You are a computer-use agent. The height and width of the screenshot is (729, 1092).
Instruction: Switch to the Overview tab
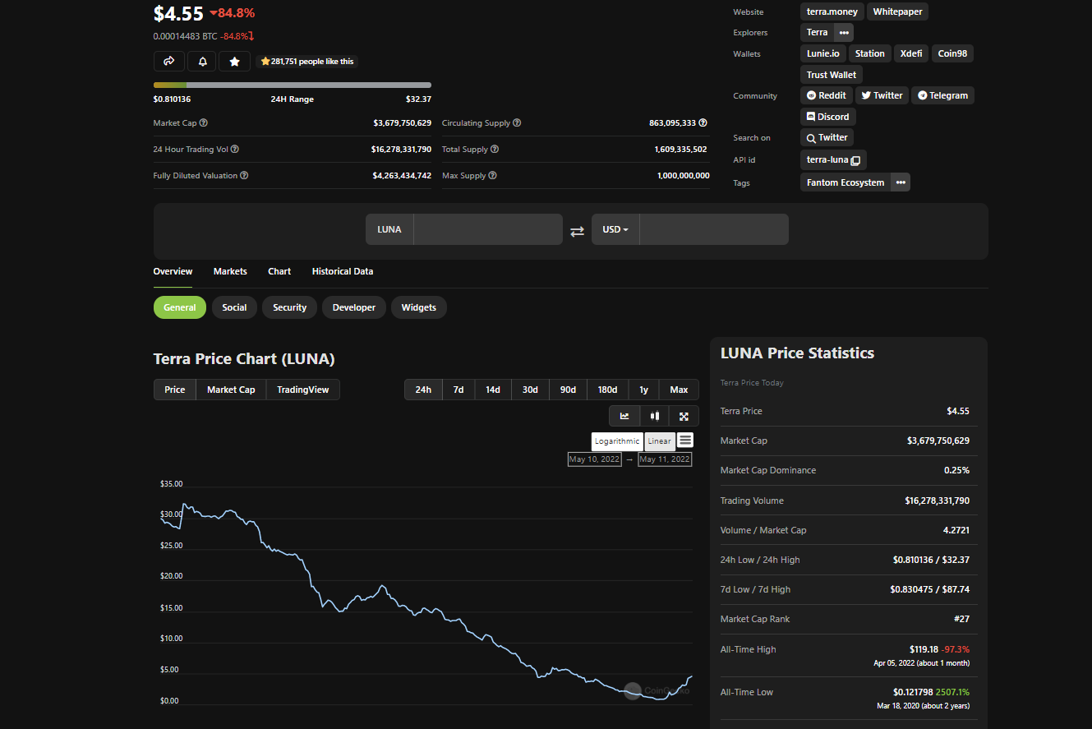(x=173, y=271)
